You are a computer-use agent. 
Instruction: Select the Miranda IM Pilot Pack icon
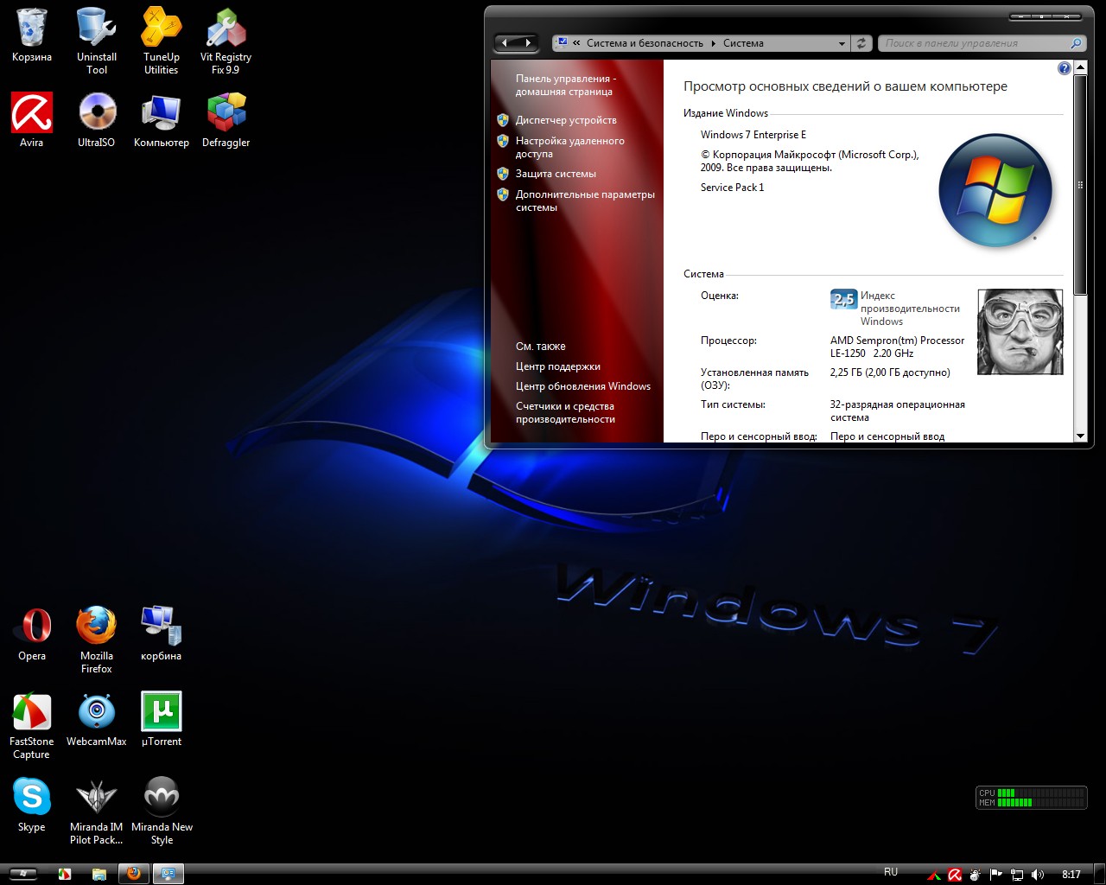(97, 811)
